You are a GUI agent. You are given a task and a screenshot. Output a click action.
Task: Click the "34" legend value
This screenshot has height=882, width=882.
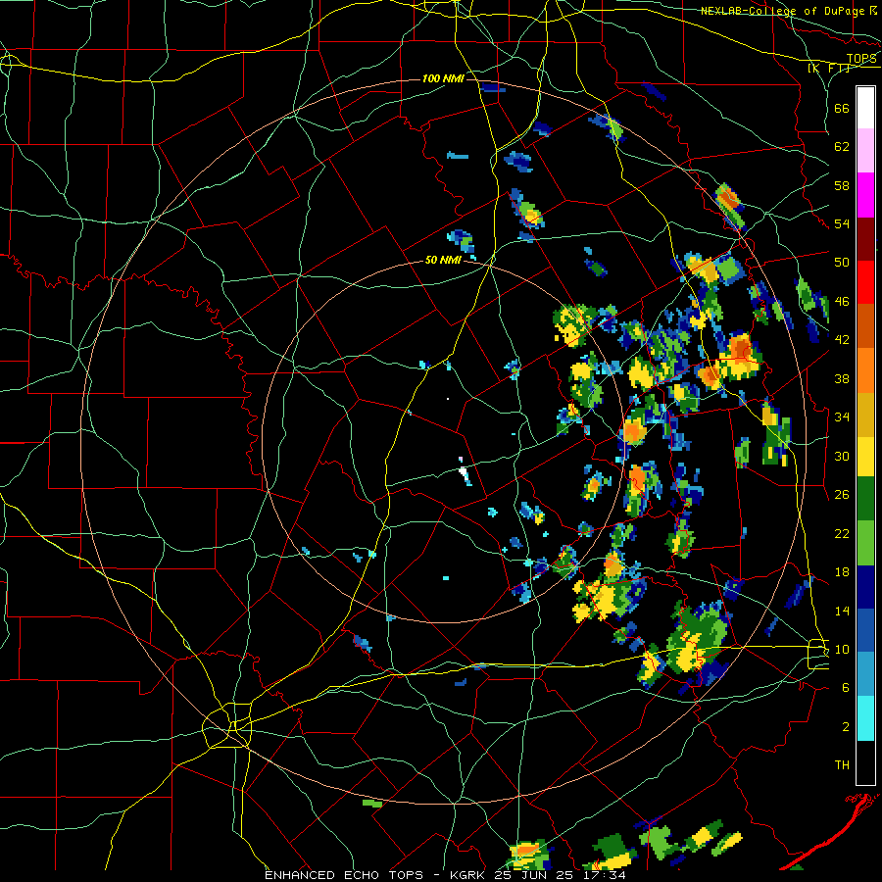pyautogui.click(x=842, y=417)
